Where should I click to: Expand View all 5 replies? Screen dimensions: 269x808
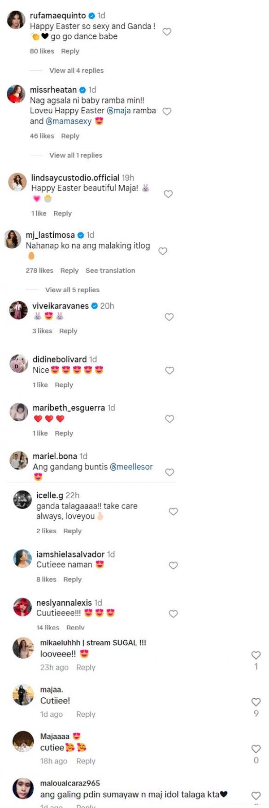pyautogui.click(x=72, y=290)
